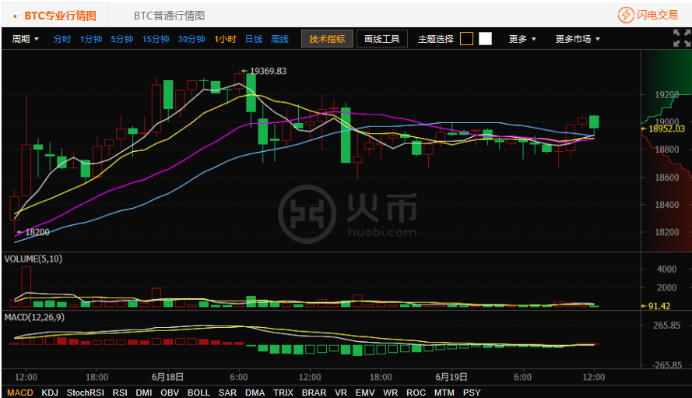Click the 主题选择 label
The height and width of the screenshot is (398, 692).
[436, 39]
